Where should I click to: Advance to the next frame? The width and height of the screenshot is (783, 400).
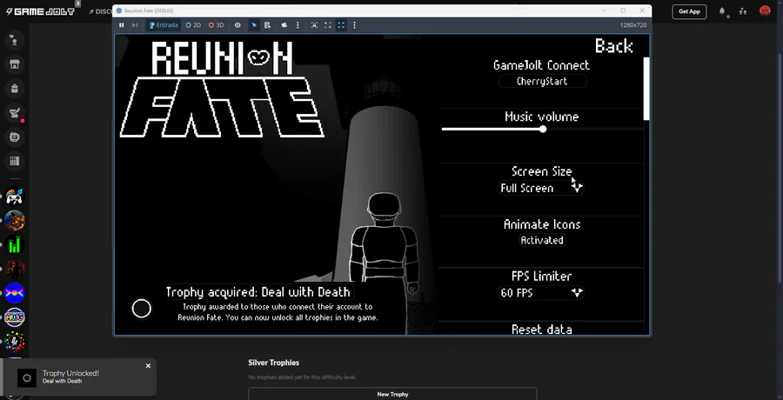pyautogui.click(x=134, y=25)
